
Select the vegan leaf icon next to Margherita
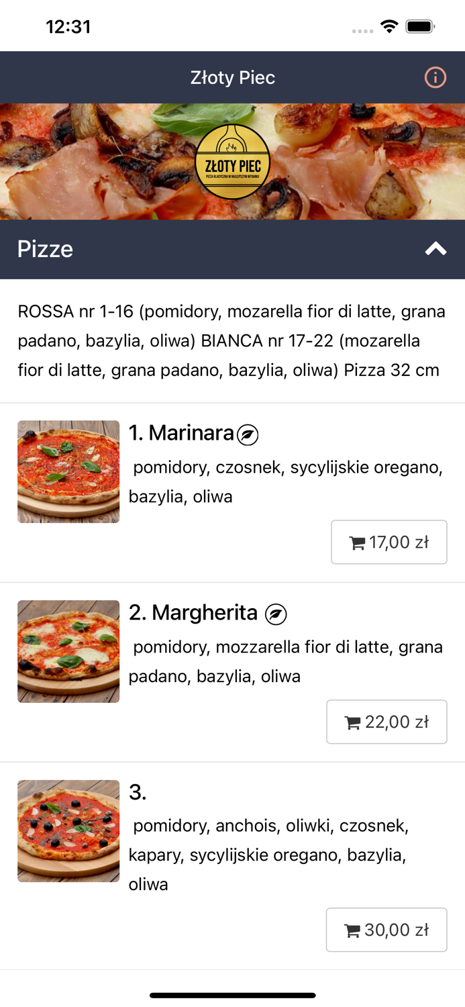(x=276, y=613)
